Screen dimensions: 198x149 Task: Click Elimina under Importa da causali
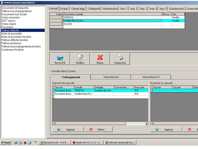99,129
